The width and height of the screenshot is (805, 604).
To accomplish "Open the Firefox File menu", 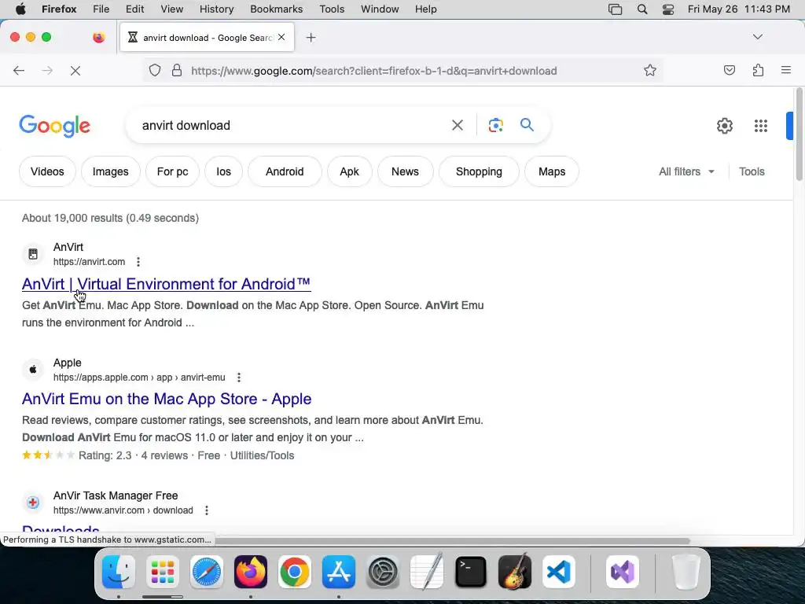I will [x=101, y=9].
